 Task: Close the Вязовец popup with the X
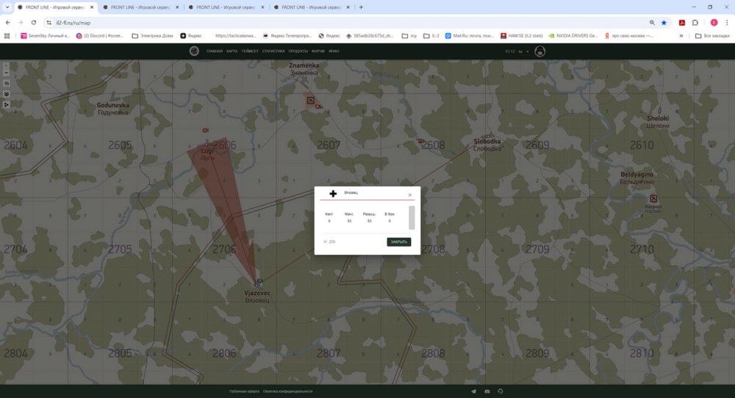410,195
